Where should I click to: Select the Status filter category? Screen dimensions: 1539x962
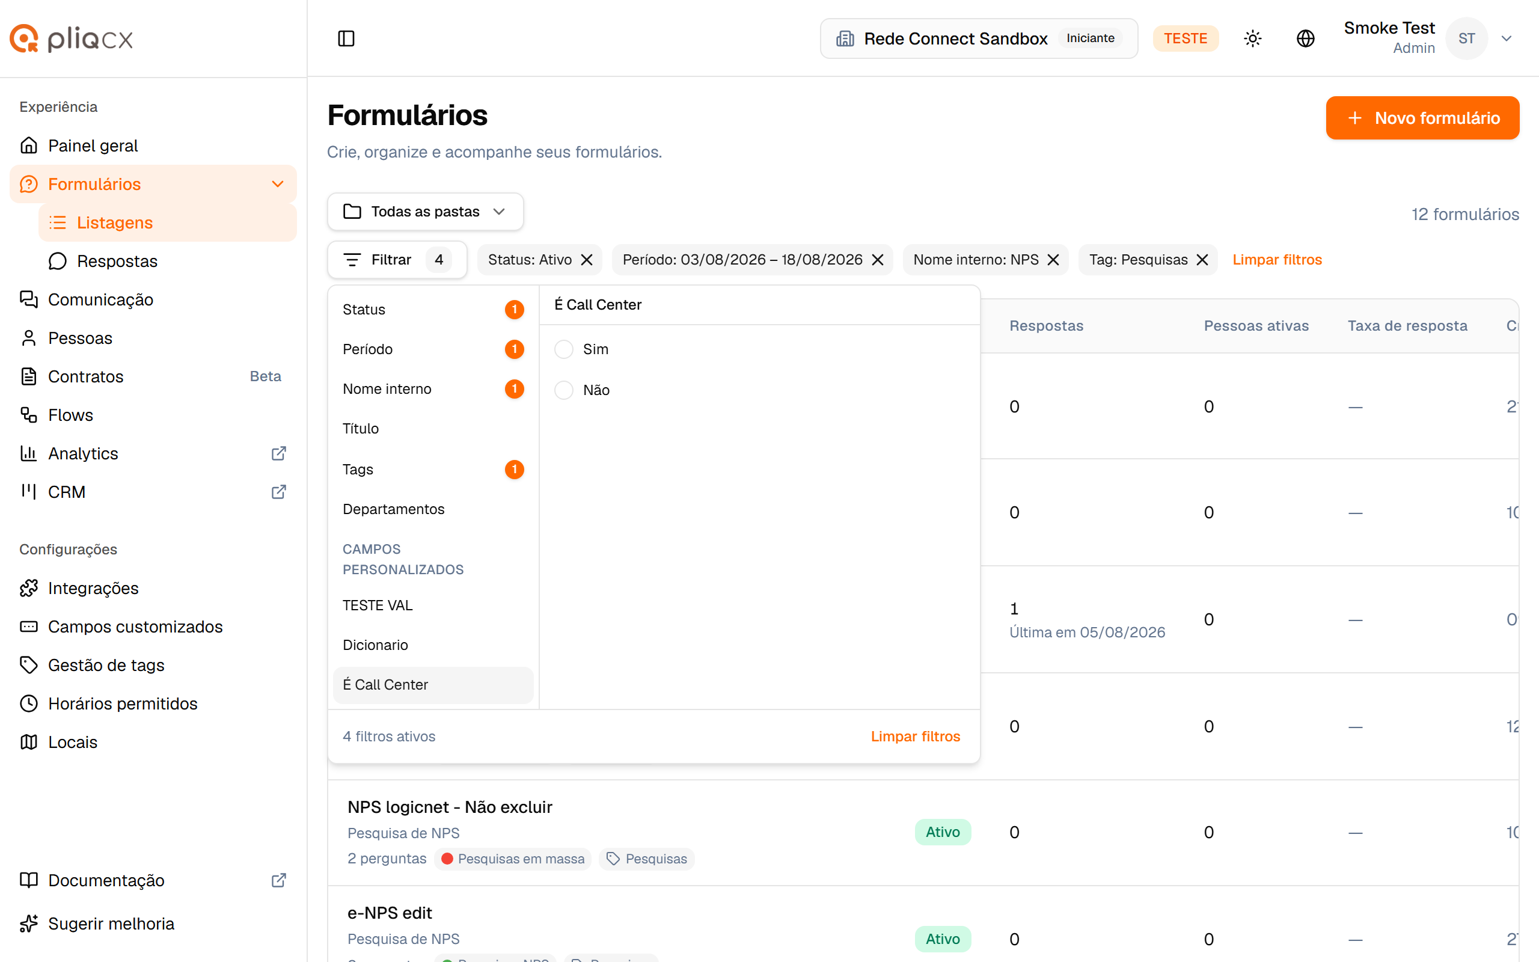pos(433,309)
